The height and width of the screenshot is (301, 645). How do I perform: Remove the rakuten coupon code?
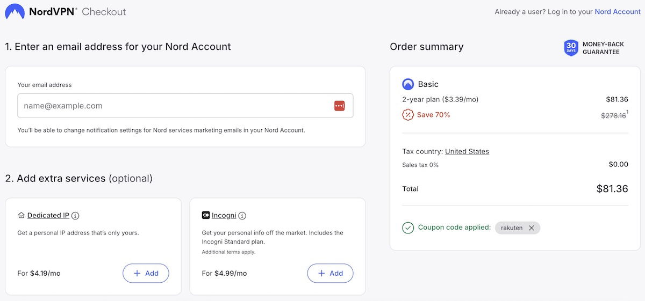click(532, 228)
